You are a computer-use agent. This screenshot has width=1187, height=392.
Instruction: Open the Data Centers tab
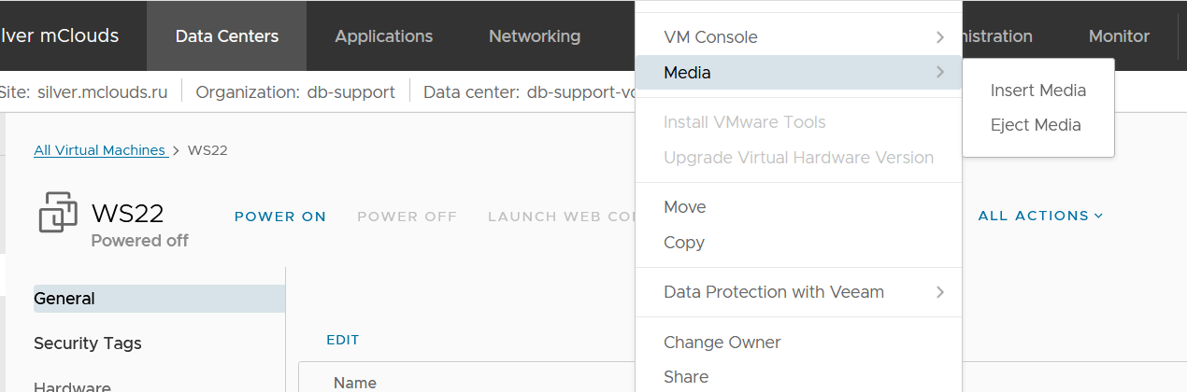tap(227, 36)
